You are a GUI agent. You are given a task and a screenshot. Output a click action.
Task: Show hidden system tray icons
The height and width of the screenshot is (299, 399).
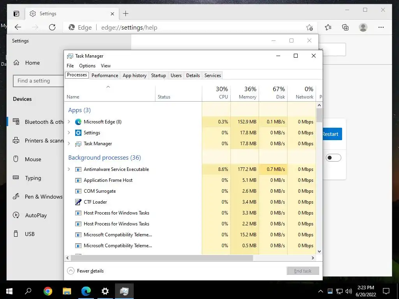point(321,291)
